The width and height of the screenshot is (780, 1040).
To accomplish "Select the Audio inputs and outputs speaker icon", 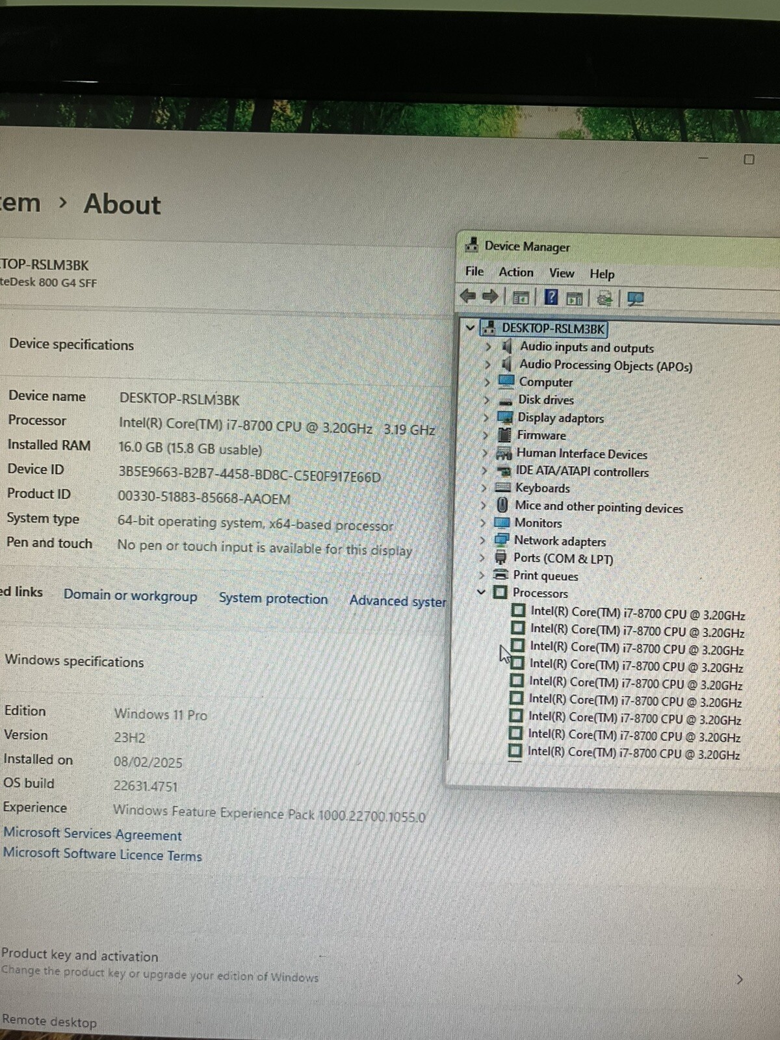I will (507, 346).
